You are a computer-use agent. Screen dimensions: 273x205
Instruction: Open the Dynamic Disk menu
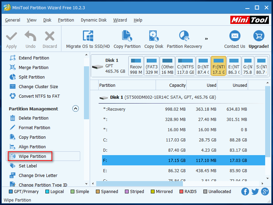94,20
